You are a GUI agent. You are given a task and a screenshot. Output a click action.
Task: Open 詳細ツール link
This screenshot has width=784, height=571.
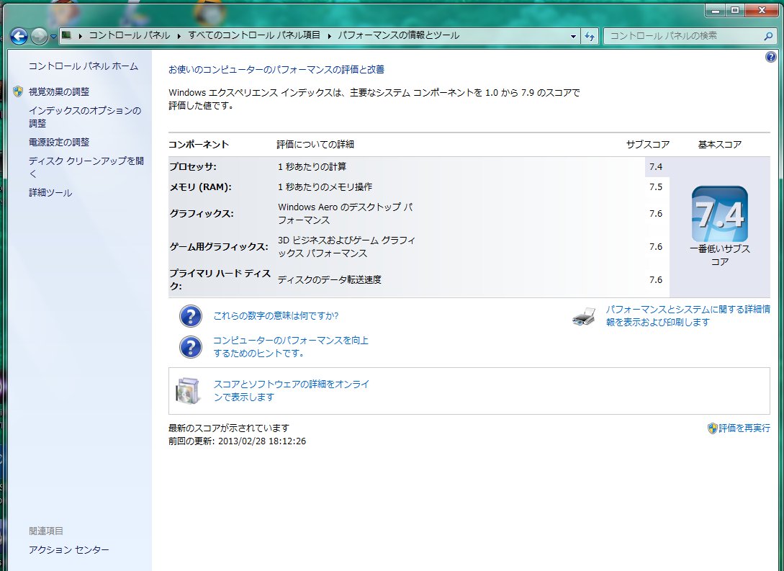50,192
